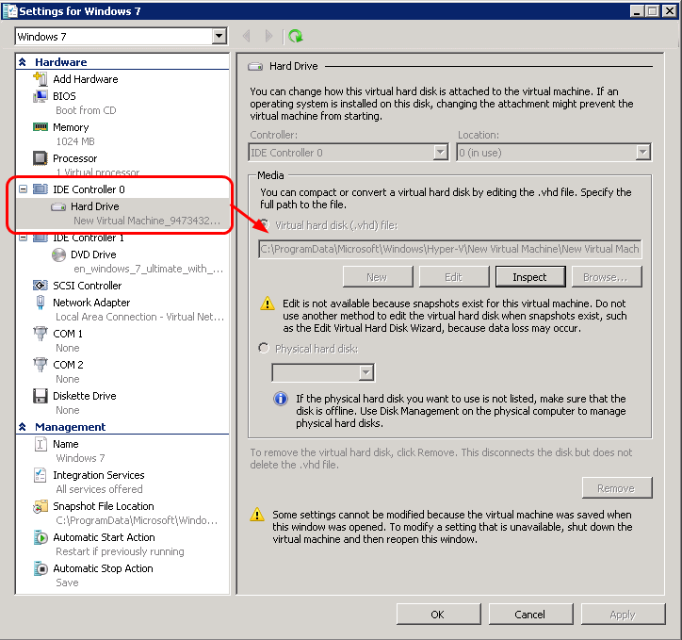Click the back arrow toolbar icon

247,36
